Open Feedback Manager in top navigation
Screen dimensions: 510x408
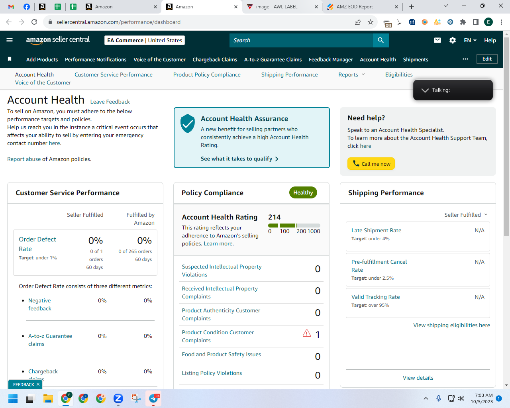(x=331, y=59)
